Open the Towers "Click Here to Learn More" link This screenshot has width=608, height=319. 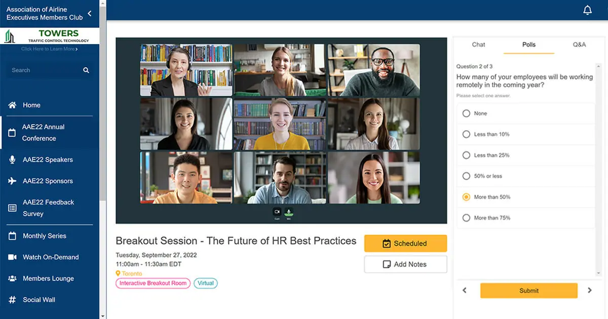[x=49, y=49]
